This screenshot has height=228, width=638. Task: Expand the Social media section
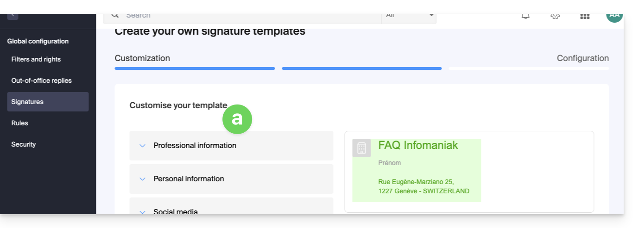(x=176, y=211)
